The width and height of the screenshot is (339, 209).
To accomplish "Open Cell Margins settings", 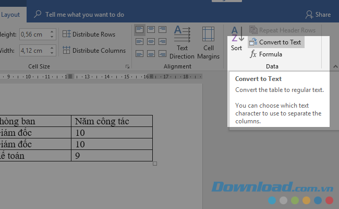I will 208,42.
